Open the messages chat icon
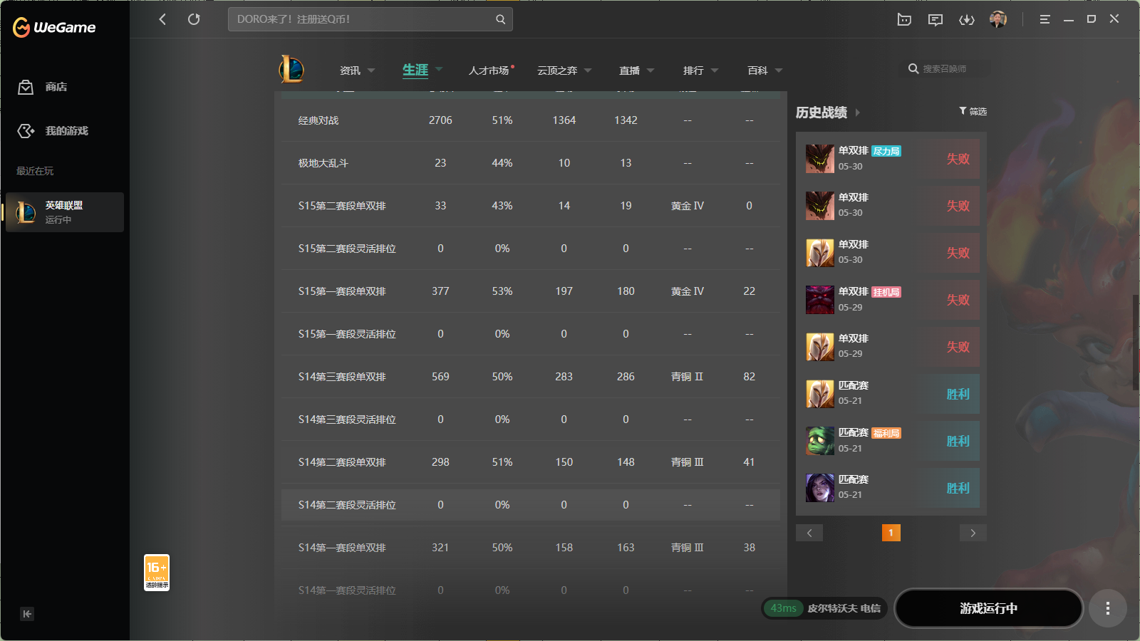The image size is (1140, 641). [x=936, y=19]
